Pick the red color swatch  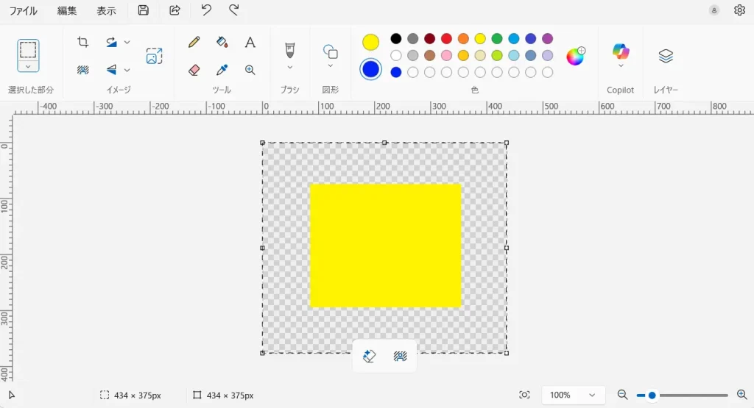446,39
